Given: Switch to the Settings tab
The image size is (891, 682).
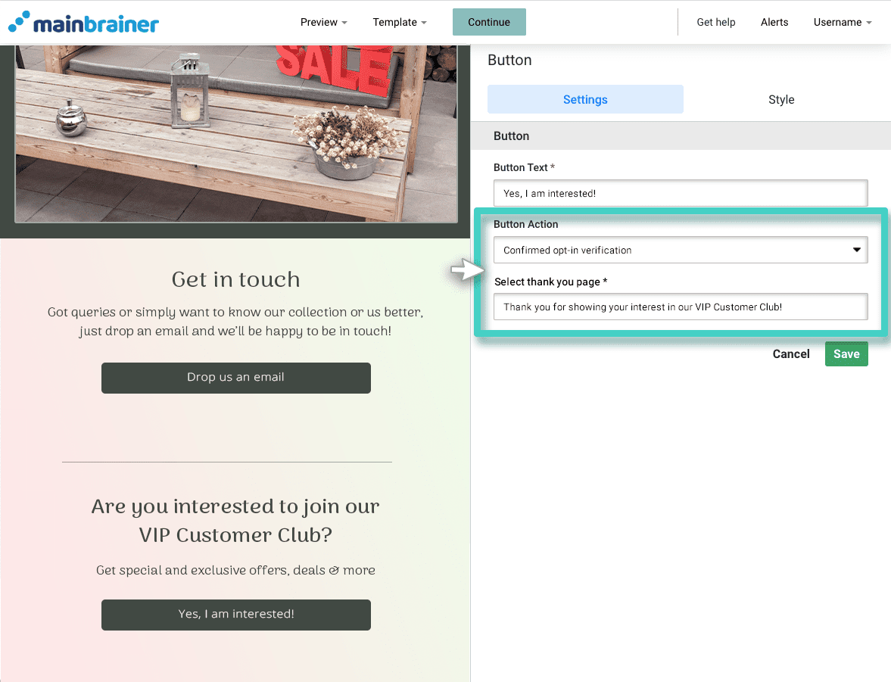Looking at the screenshot, I should click(x=584, y=99).
